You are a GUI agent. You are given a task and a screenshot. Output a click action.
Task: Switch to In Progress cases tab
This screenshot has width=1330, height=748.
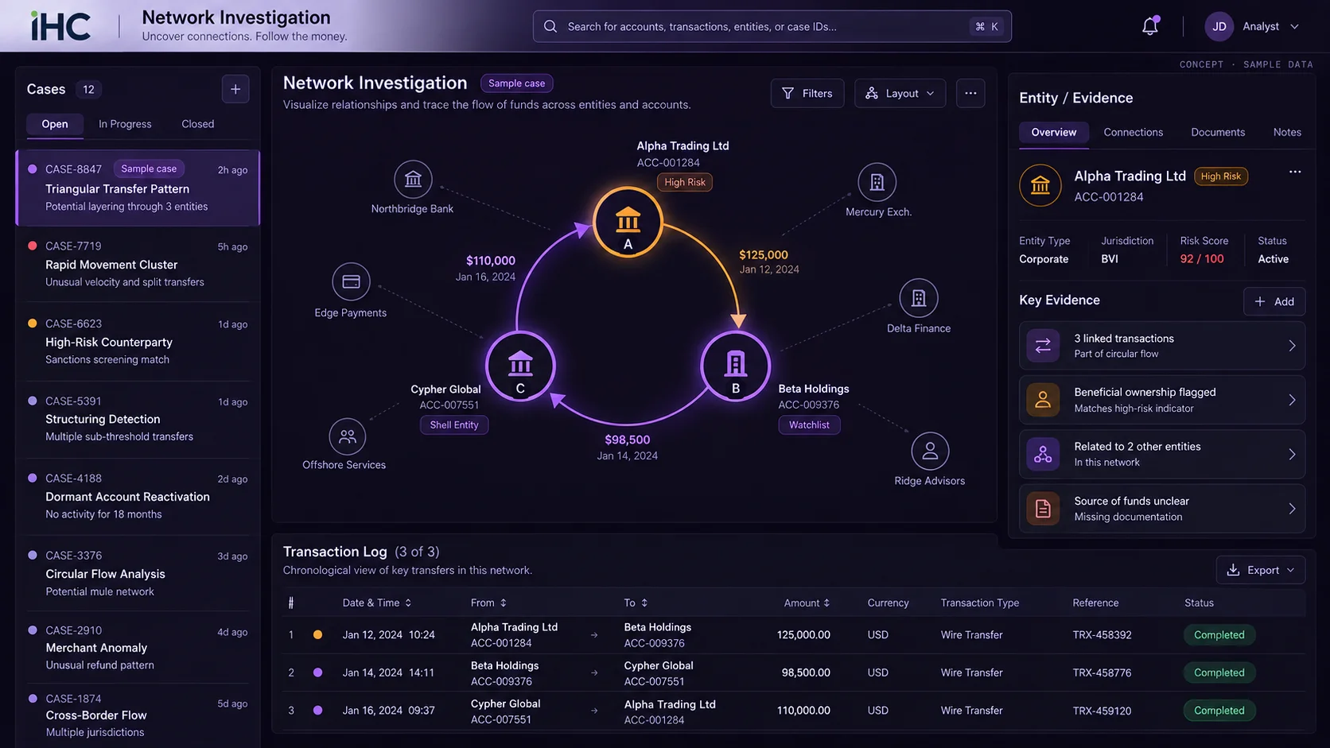pos(125,124)
